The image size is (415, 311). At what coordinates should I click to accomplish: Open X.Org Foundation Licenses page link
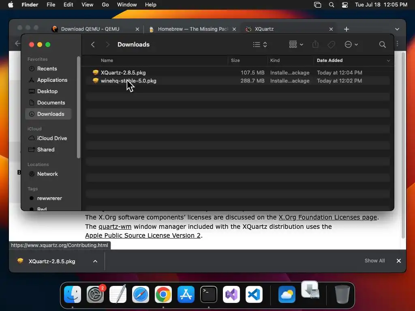click(x=327, y=217)
